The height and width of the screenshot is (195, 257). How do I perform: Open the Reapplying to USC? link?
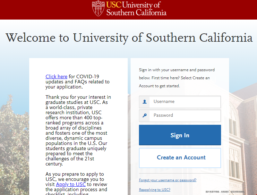(155, 190)
